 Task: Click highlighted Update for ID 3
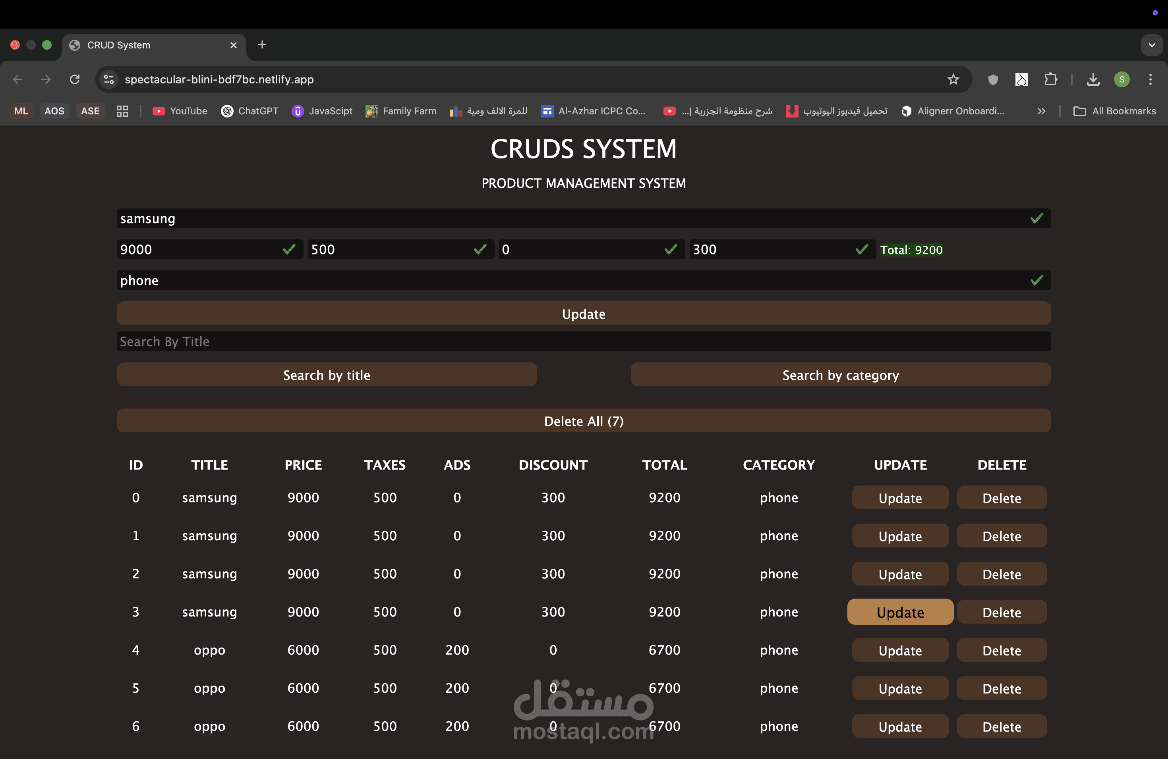(900, 613)
